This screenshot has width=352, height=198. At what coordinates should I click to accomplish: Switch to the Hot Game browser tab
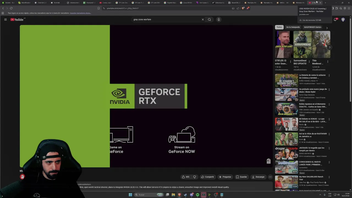tap(204, 3)
